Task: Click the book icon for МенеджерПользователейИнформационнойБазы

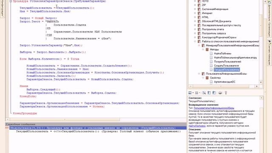Action: click(203, 45)
